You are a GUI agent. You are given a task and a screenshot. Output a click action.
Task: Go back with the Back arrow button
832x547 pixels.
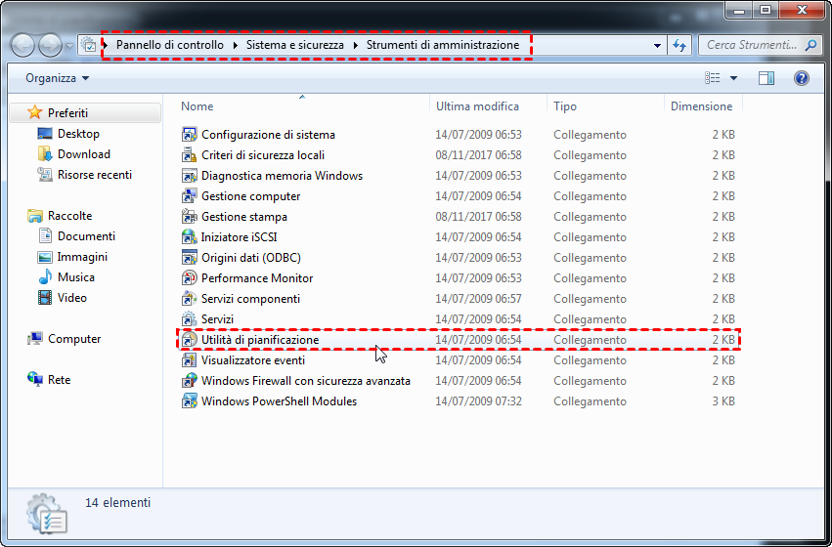point(23,46)
